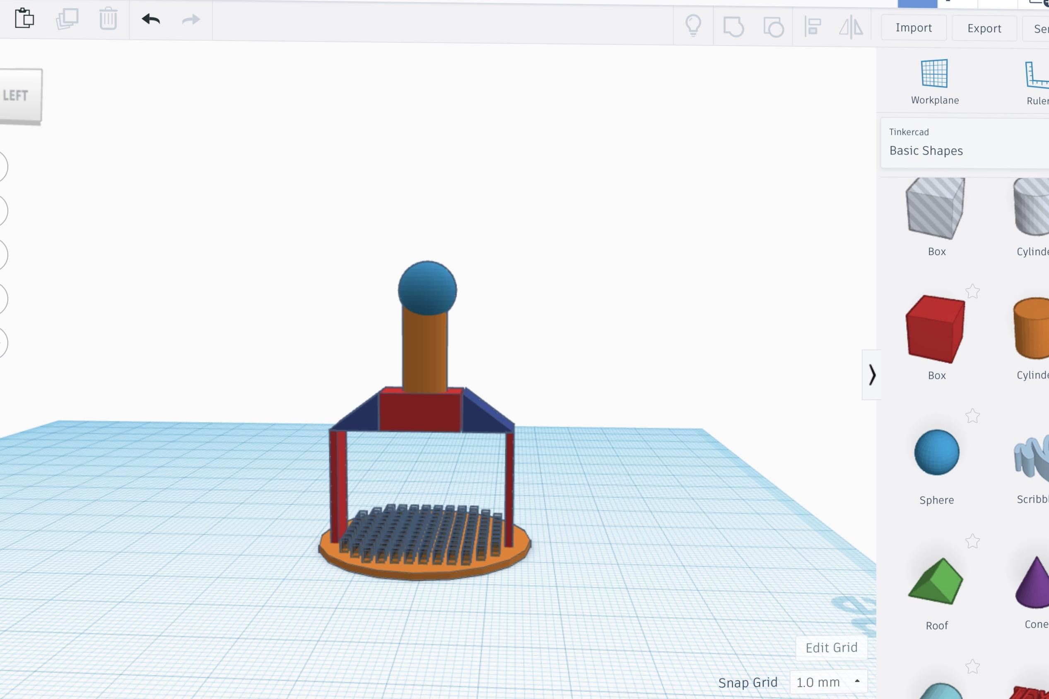Pick the purple Cone shape
This screenshot has width=1049, height=699.
pos(1033,582)
